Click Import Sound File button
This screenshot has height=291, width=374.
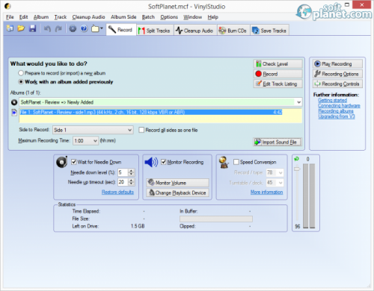point(278,142)
